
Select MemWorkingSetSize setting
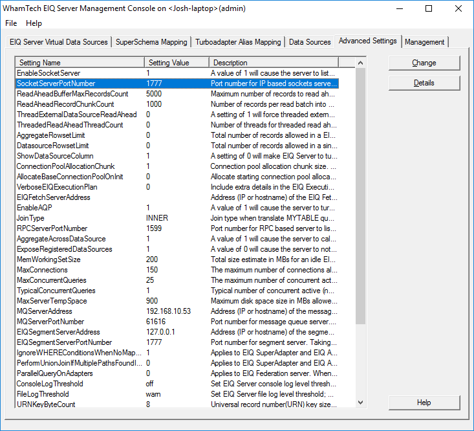coord(177,260)
